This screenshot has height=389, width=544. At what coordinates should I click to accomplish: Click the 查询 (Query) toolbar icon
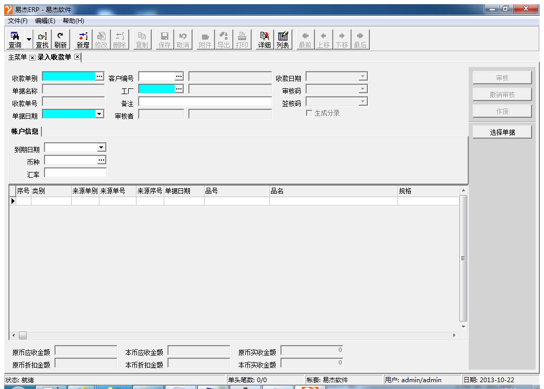(x=15, y=40)
